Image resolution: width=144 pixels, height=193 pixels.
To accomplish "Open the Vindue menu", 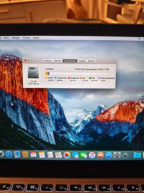I will coord(26,38).
